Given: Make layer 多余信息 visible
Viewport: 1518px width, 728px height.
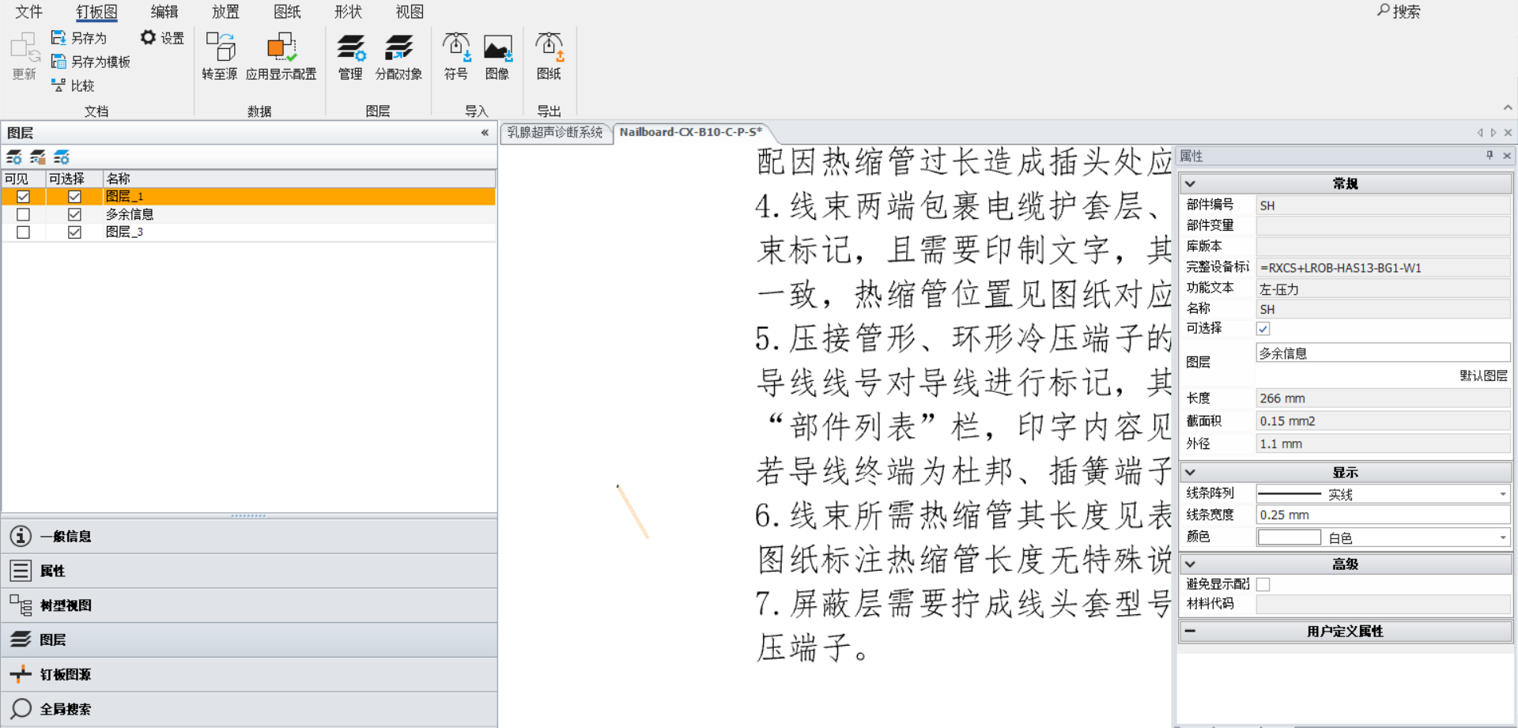Looking at the screenshot, I should (23, 214).
